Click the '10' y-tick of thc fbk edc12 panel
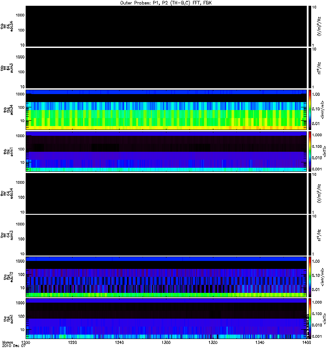The width and height of the screenshot is (332, 355). (23, 288)
